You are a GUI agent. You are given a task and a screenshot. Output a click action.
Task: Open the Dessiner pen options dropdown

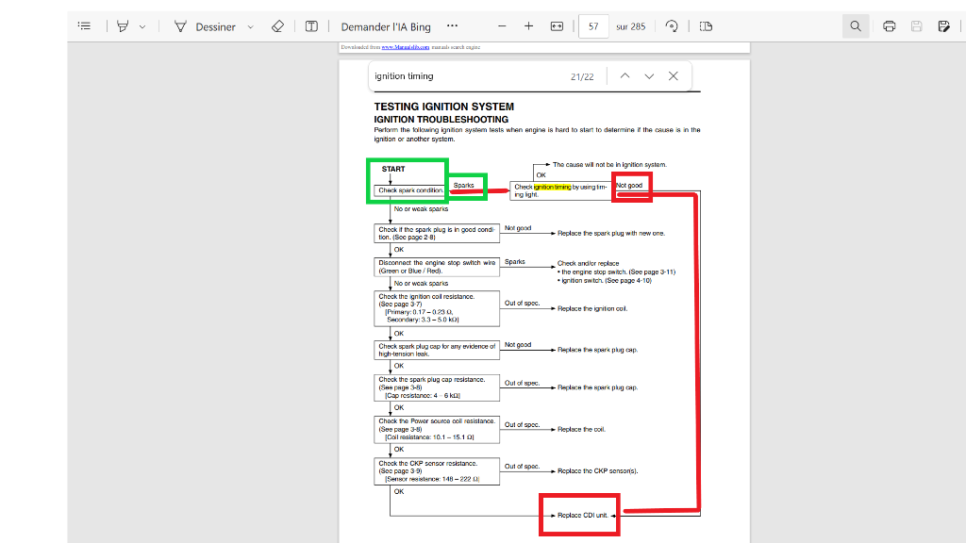250,26
